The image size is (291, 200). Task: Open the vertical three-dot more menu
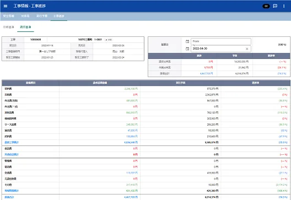pos(284,6)
